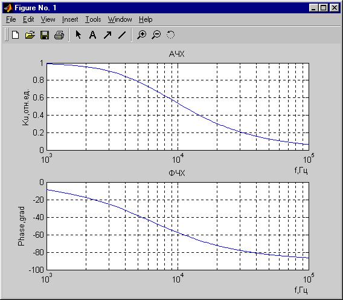Viewport: 343px width, 300px height.
Task: Activate the Zoom In magnifier tool
Action: click(x=142, y=35)
